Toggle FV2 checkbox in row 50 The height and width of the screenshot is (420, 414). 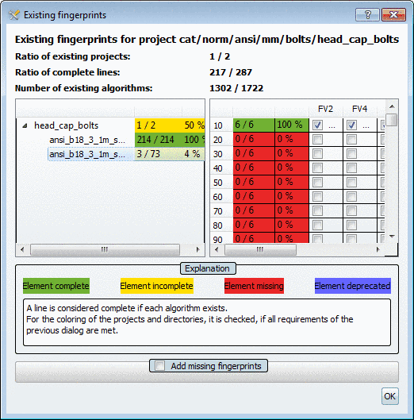tap(318, 182)
